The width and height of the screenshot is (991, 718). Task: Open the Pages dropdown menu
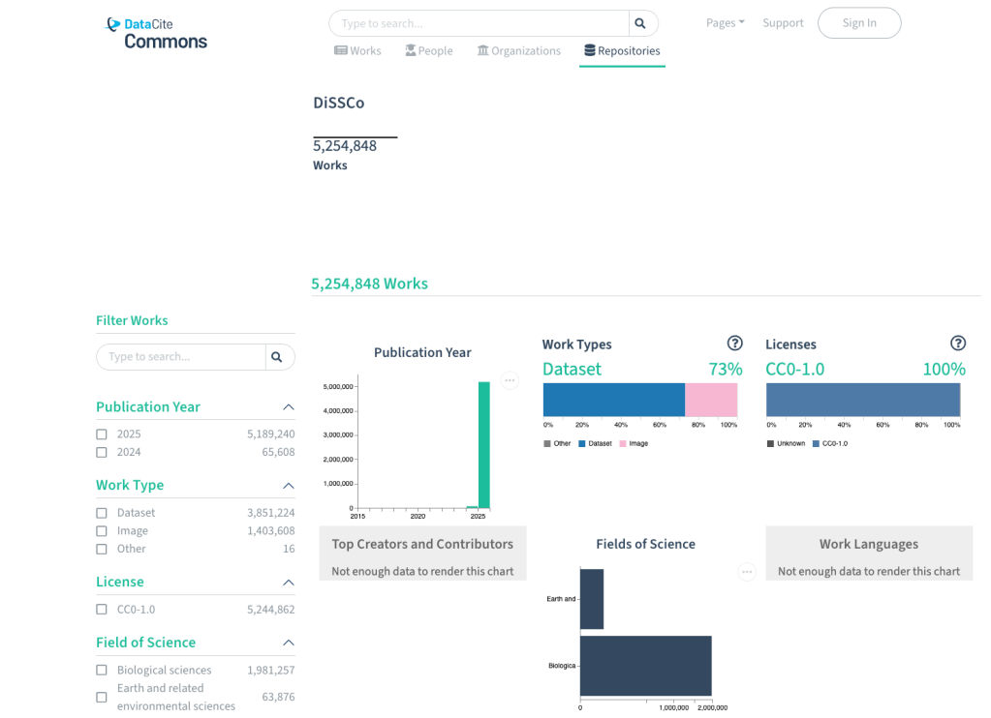(x=725, y=23)
